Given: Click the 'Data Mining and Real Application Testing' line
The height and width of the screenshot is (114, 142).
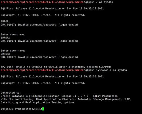Looking at the screenshot, I should point(37,102).
